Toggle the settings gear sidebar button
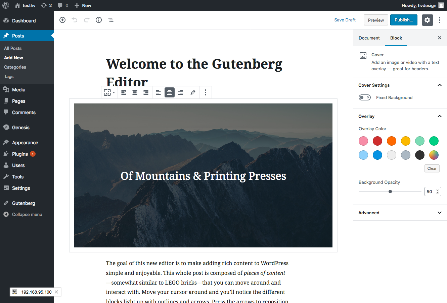This screenshot has width=447, height=303. (427, 20)
